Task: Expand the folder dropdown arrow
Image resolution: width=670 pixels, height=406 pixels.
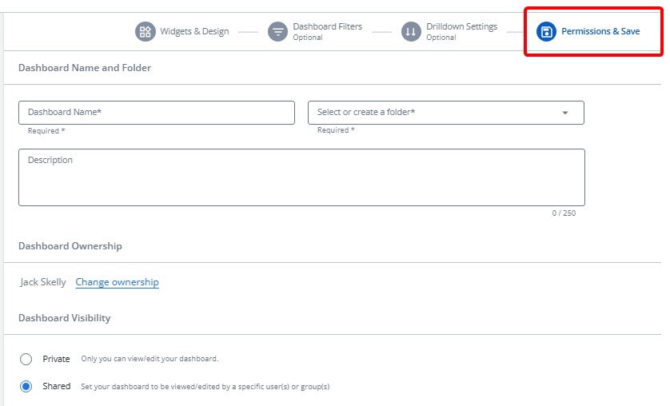Action: [565, 113]
